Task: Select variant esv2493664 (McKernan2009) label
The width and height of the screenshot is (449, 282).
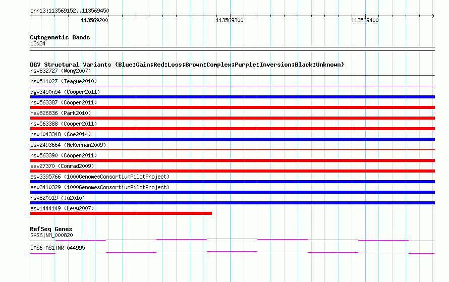Action: point(68,145)
